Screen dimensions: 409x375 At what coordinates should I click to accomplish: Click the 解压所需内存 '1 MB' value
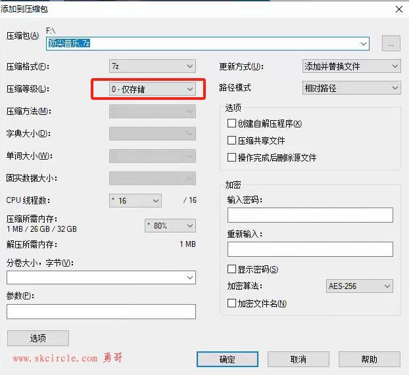[188, 244]
